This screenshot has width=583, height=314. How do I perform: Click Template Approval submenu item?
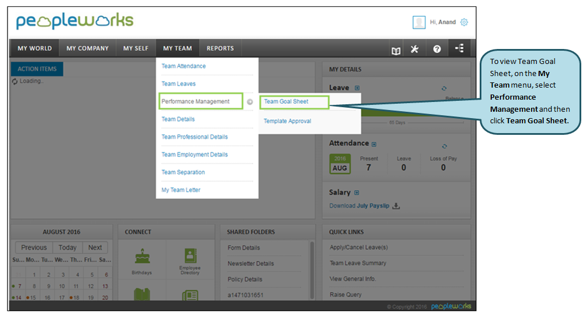[x=287, y=121]
